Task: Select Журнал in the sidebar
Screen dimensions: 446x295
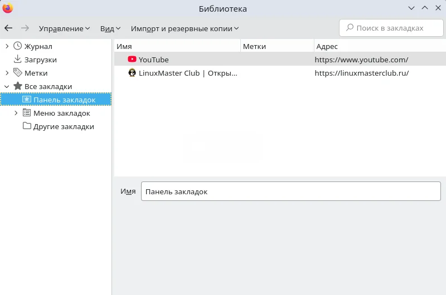Action: click(38, 46)
